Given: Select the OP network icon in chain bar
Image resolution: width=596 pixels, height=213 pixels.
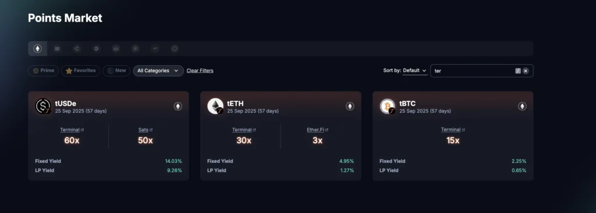Looking at the screenshot, I should (155, 49).
